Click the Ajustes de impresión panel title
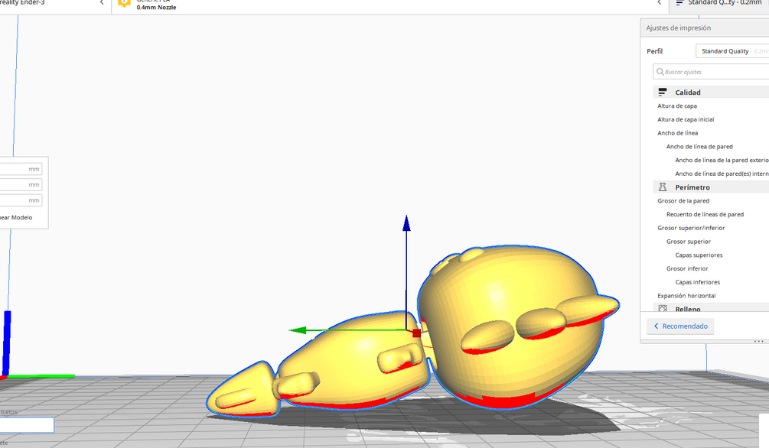 (x=678, y=28)
